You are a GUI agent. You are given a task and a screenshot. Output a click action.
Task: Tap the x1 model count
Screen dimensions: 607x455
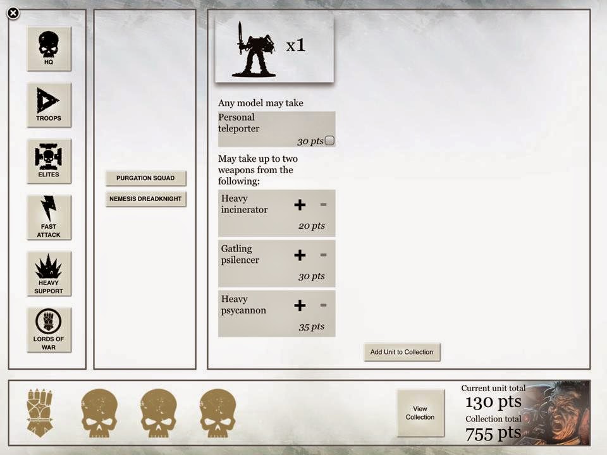[296, 45]
